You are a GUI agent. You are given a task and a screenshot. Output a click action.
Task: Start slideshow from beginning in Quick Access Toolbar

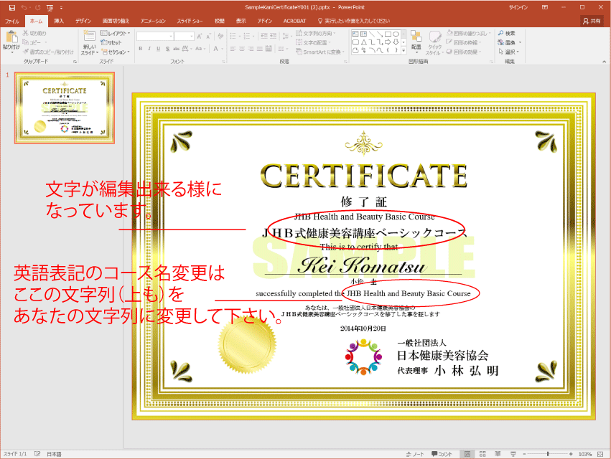pos(50,7)
